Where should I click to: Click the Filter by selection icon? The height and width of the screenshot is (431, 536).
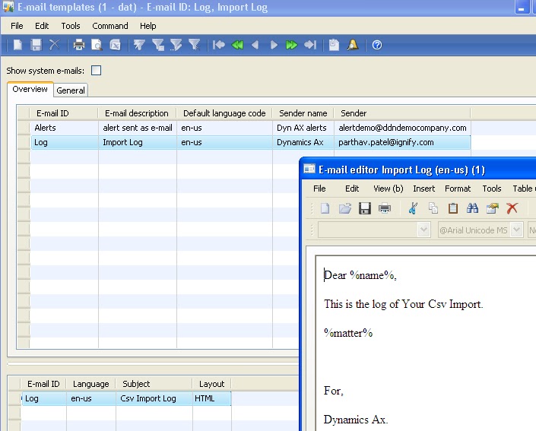(x=139, y=45)
